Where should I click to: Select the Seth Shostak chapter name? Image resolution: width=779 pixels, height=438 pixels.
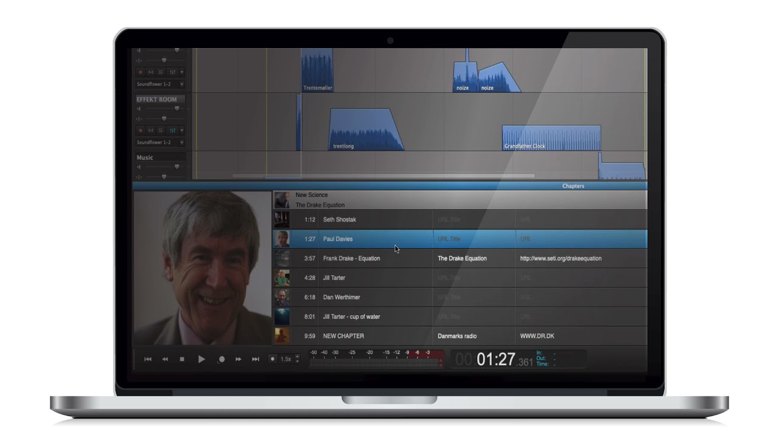(x=340, y=220)
